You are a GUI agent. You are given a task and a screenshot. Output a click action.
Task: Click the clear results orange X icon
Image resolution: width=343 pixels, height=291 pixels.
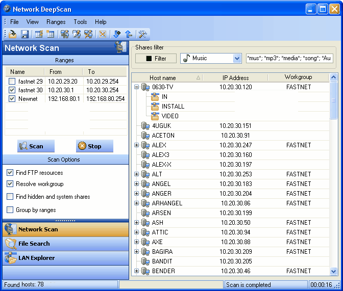tap(103, 34)
